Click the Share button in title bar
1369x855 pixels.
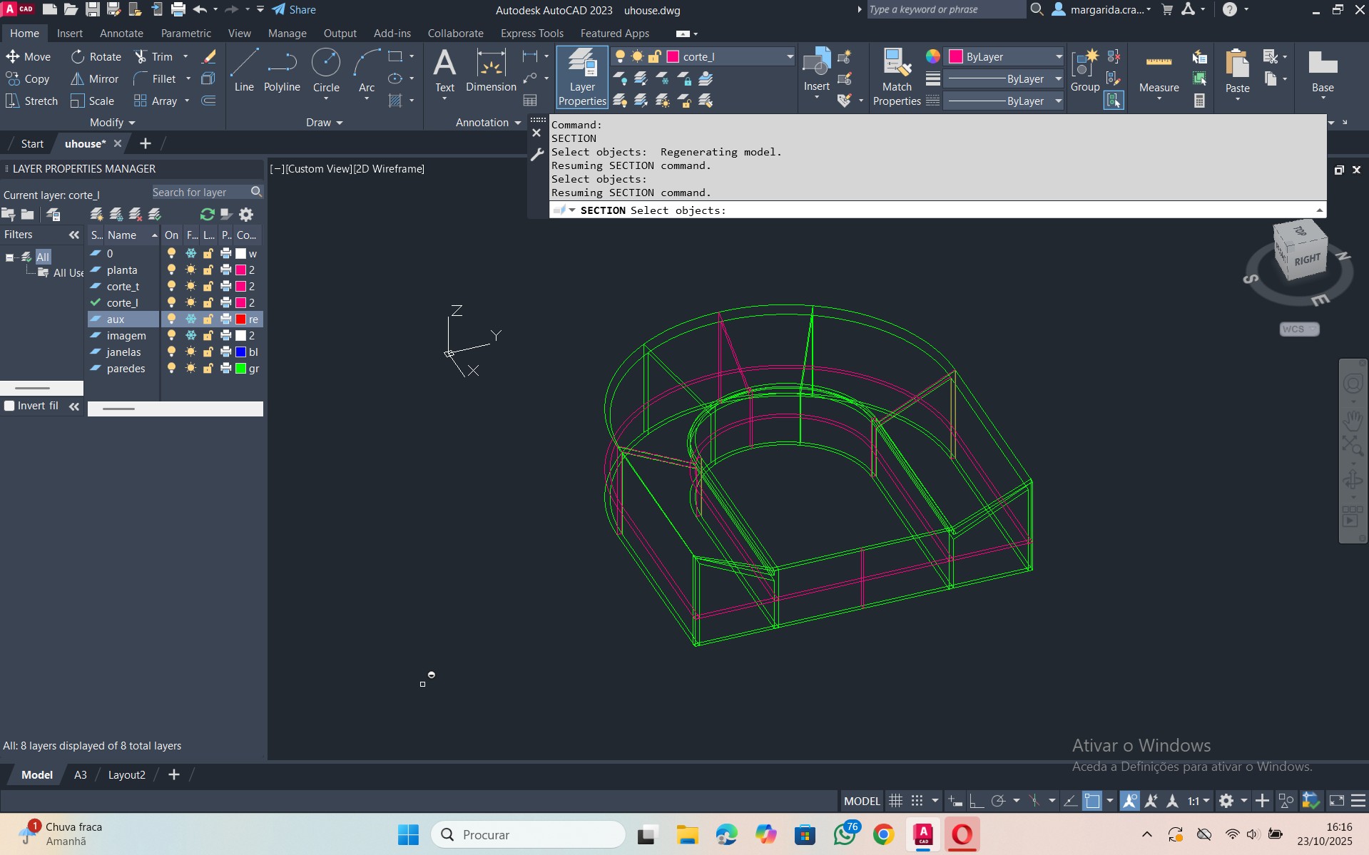coord(294,10)
